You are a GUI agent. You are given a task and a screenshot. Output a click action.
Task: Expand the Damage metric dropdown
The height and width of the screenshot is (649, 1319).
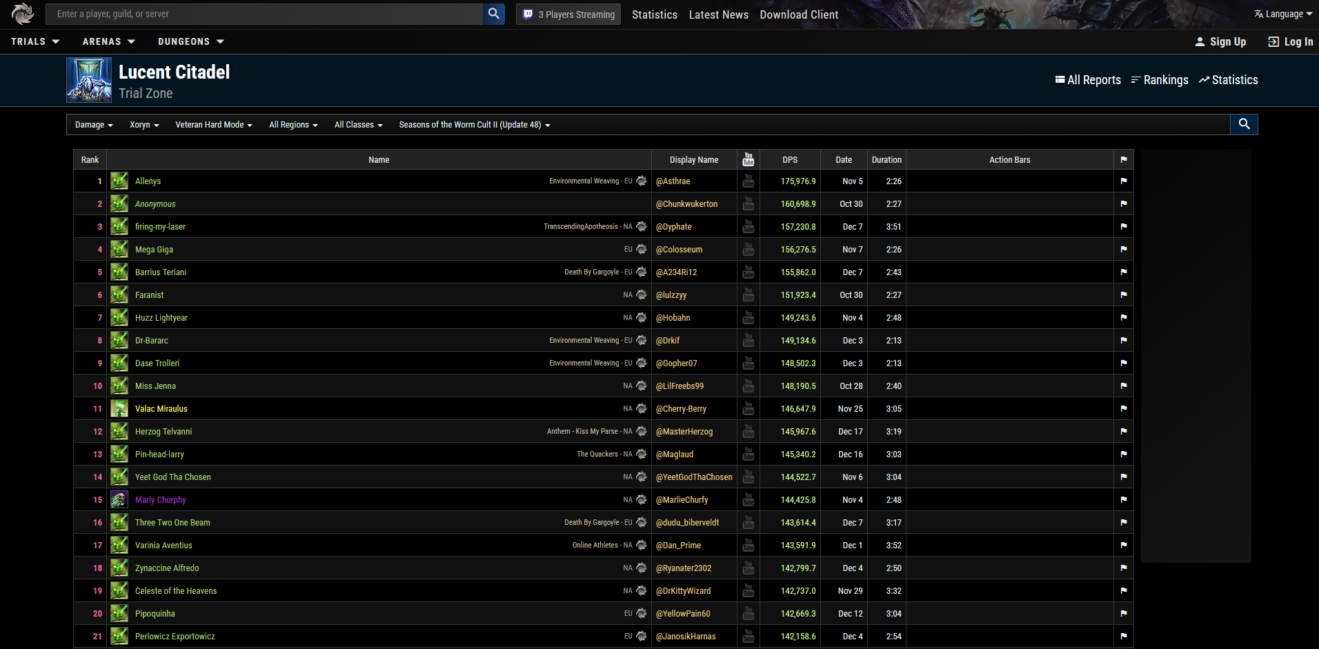click(x=94, y=125)
